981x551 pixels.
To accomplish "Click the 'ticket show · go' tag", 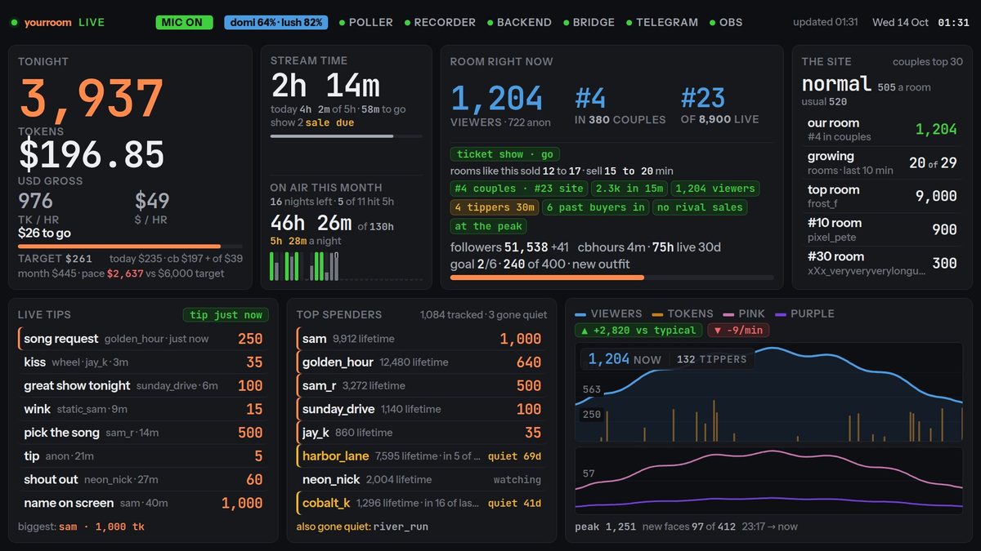I will pyautogui.click(x=504, y=154).
